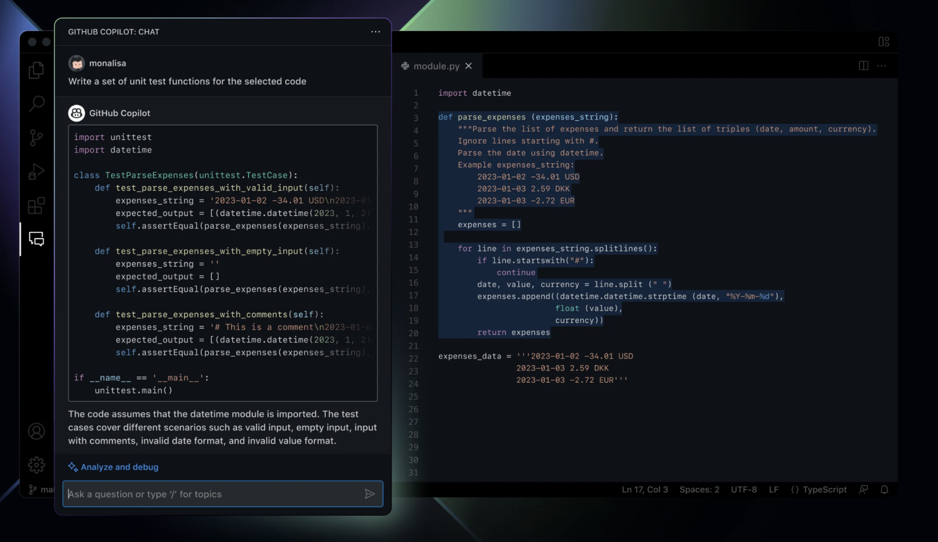
Task: Open the Extensions view
Action: (36, 206)
